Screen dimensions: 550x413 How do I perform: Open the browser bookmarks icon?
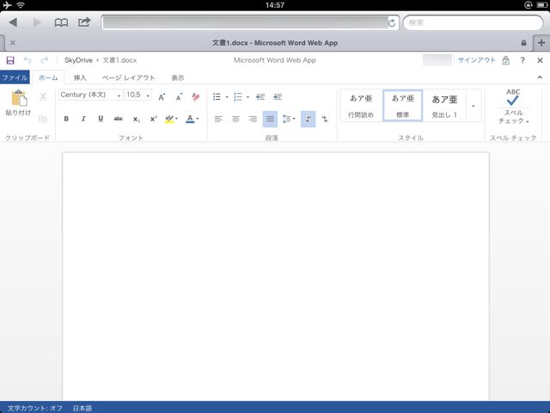point(61,23)
